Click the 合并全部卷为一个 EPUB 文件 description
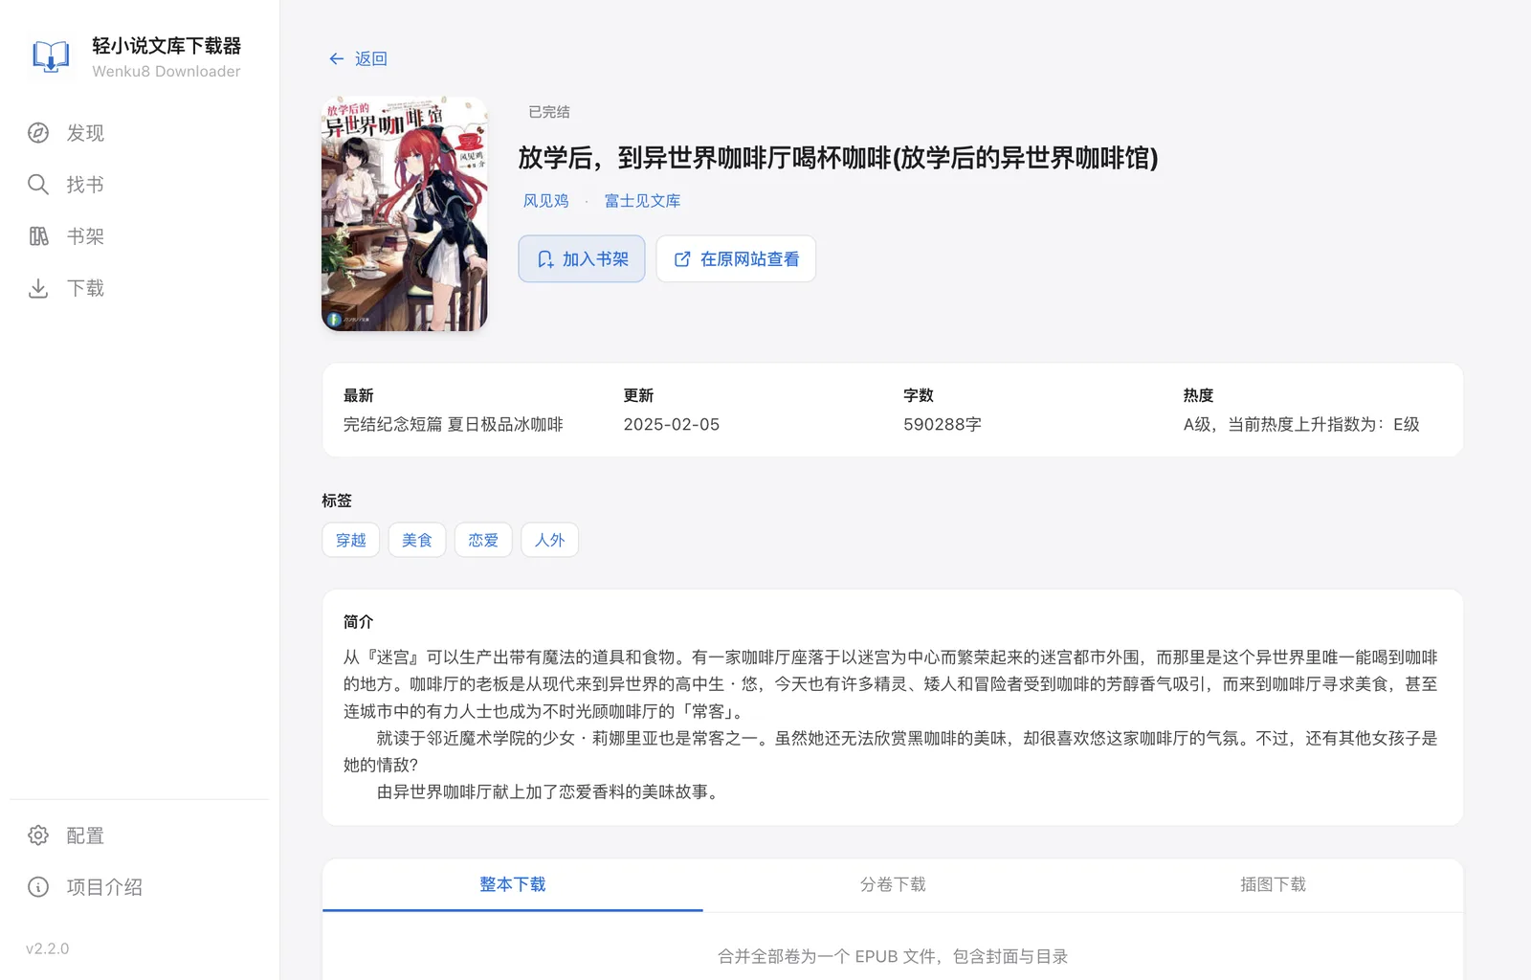This screenshot has width=1531, height=980. 893,956
